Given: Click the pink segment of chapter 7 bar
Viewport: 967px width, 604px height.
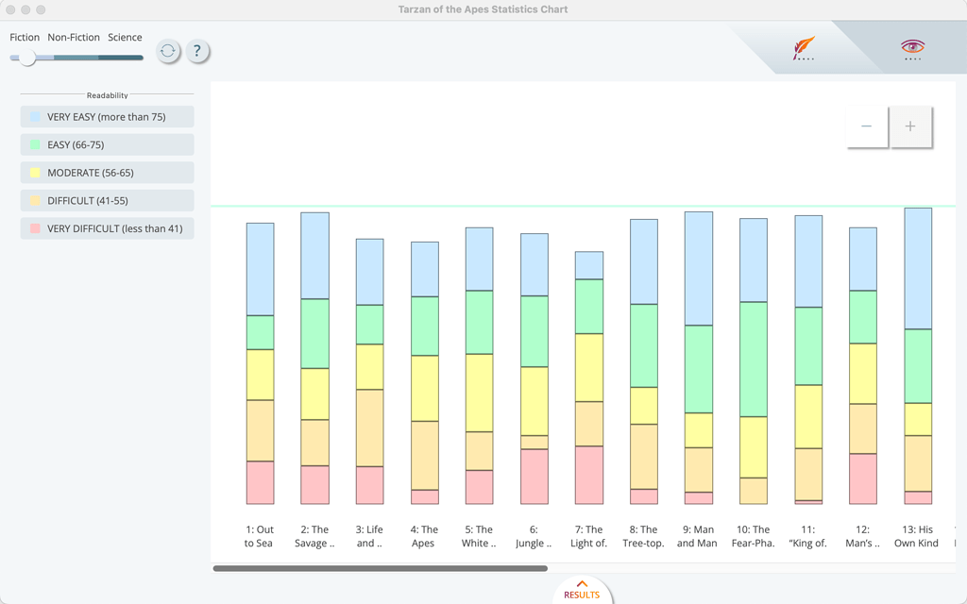Looking at the screenshot, I should point(589,476).
